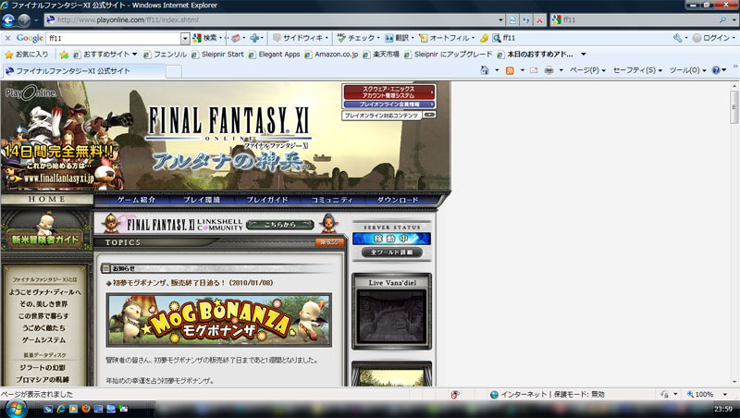Viewport: 740px width, 418px height.
Task: Click the Live Vana'diel preview thumbnail
Action: (x=391, y=316)
